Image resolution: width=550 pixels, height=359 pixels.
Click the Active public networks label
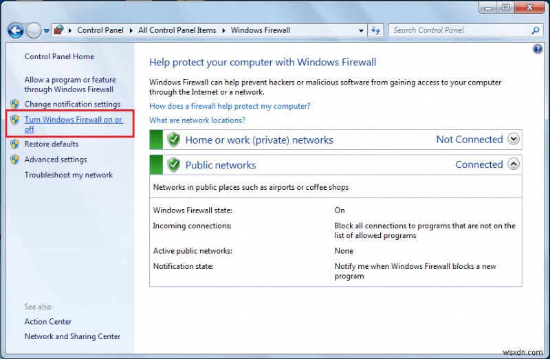coord(192,251)
